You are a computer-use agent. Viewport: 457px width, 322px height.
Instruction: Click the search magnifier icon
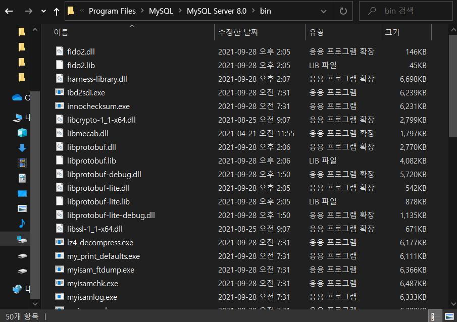[x=372, y=11]
